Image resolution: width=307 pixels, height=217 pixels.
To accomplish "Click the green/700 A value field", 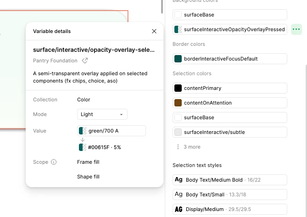I will (x=112, y=131).
